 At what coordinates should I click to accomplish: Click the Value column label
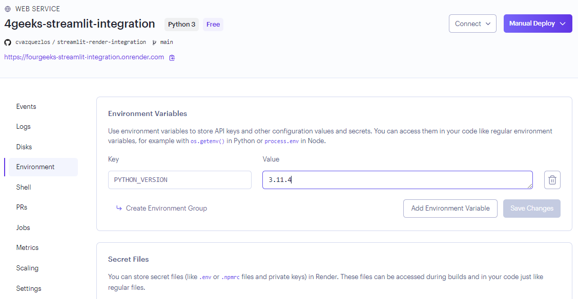[x=271, y=159]
